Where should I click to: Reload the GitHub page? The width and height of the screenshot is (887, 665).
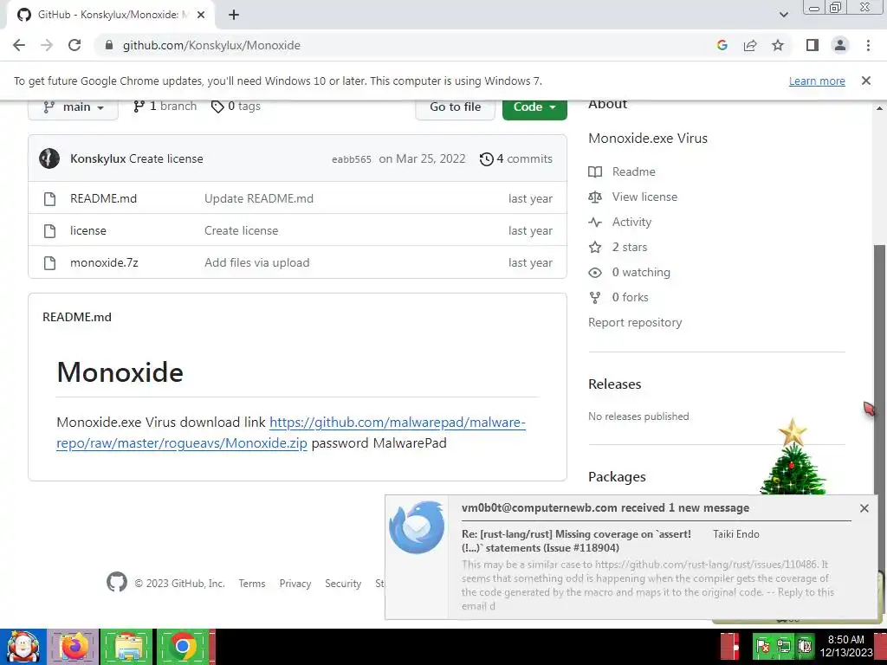pos(74,45)
